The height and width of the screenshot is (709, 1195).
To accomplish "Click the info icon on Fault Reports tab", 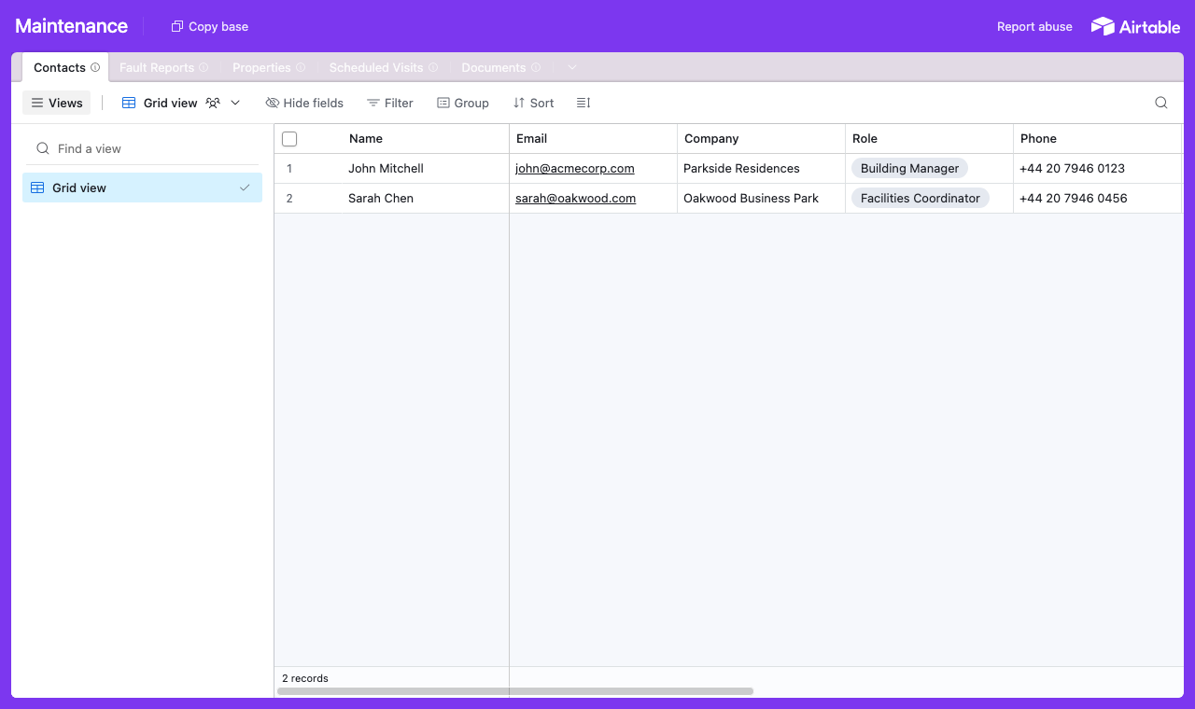I will pos(204,67).
